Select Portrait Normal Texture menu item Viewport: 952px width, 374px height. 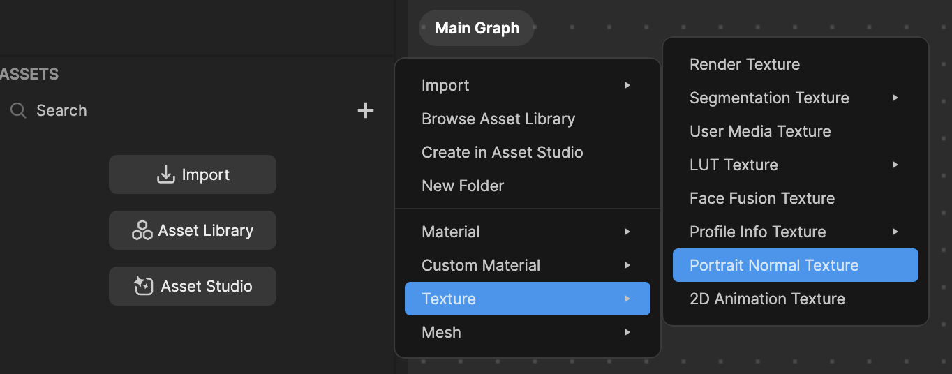point(796,265)
